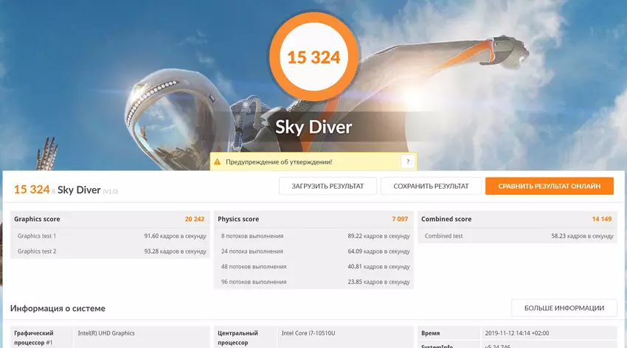Click the Информация о системе heading

coord(58,308)
